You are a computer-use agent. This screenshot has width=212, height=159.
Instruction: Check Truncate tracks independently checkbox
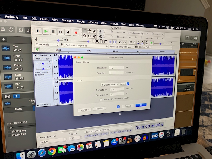101,100
